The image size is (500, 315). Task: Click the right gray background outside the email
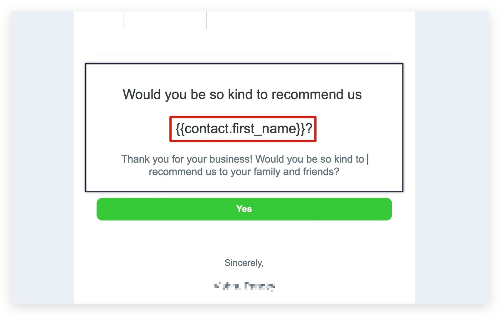coord(451,156)
